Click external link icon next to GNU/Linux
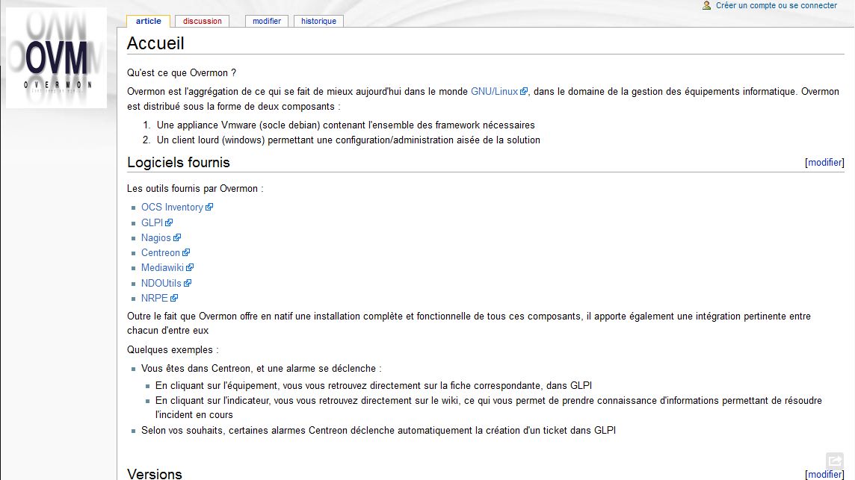This screenshot has height=480, width=855. coord(524,92)
